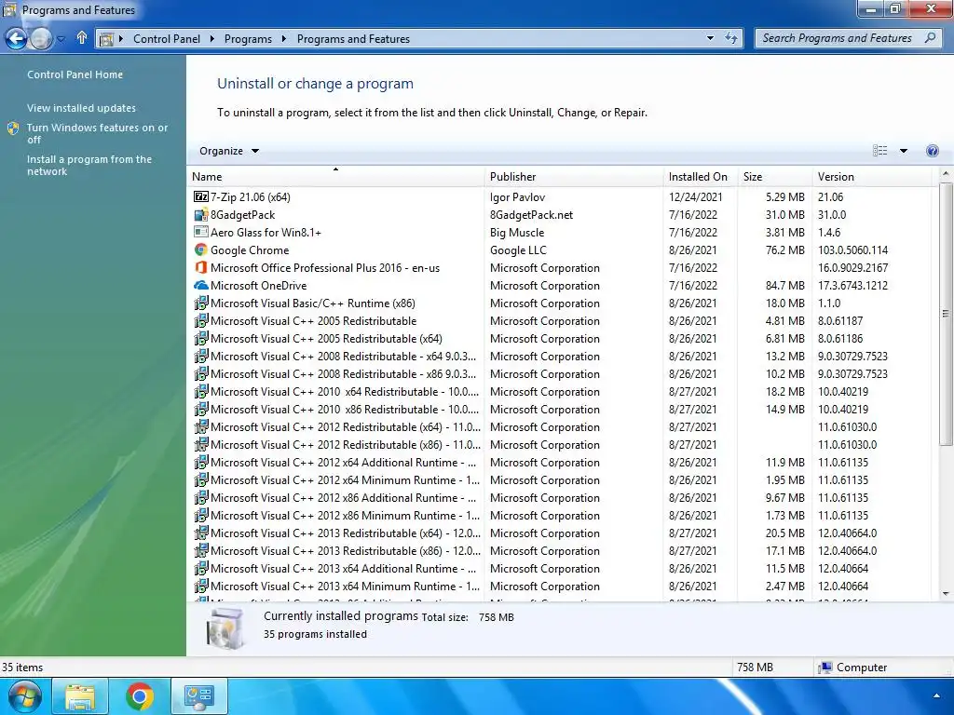Open Install a program from the network
This screenshot has height=715, width=954.
point(89,166)
